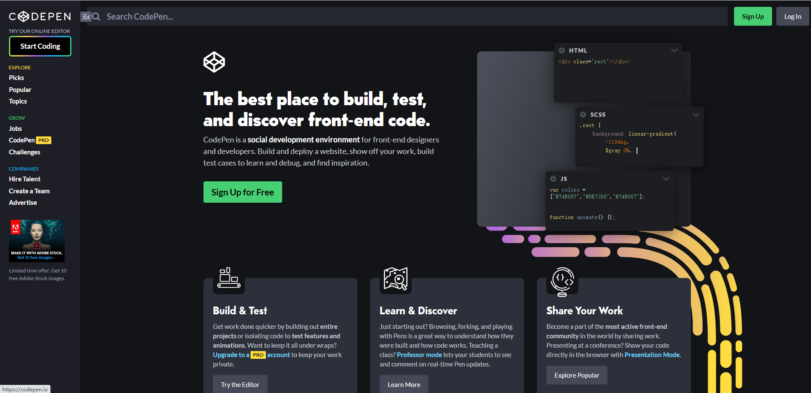
Task: Open Advertise link
Action: (23, 203)
